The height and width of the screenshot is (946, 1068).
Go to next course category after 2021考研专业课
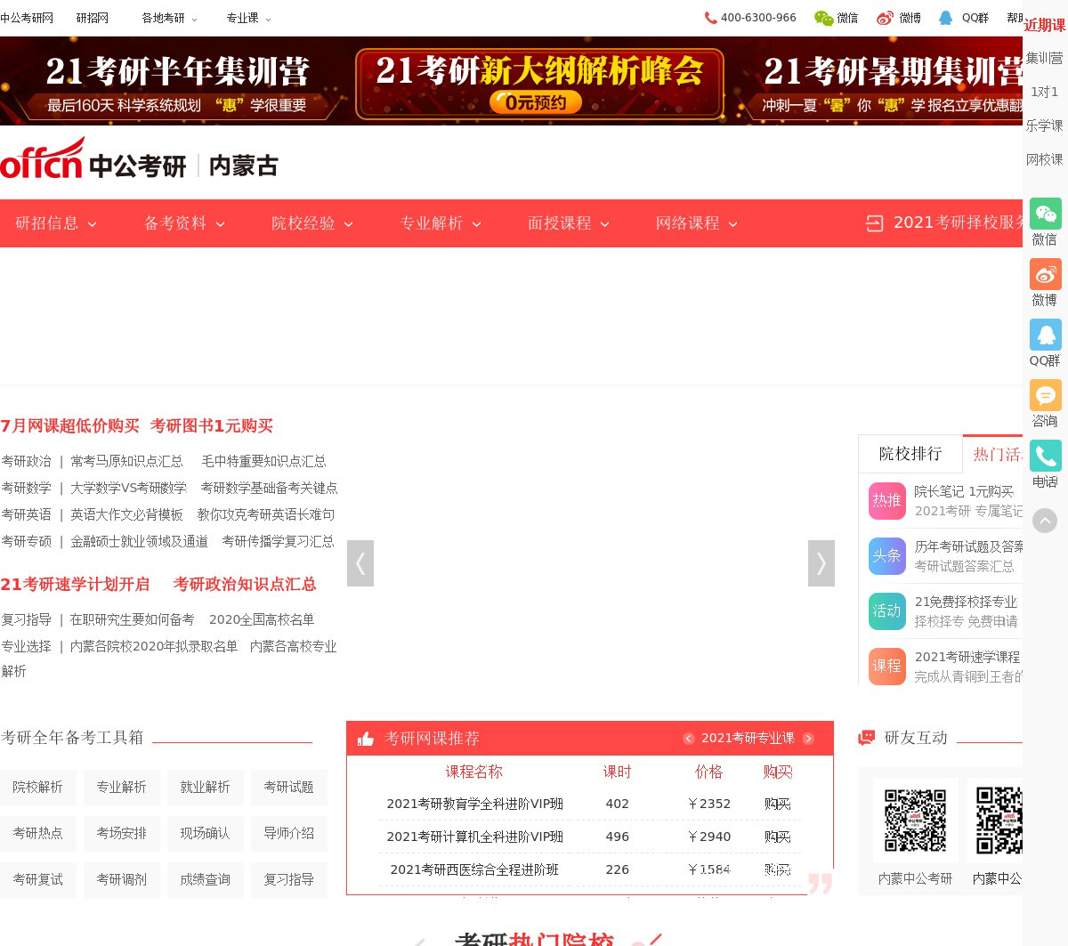(x=808, y=739)
